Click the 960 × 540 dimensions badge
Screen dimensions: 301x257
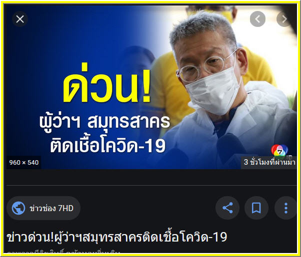pyautogui.click(x=24, y=163)
